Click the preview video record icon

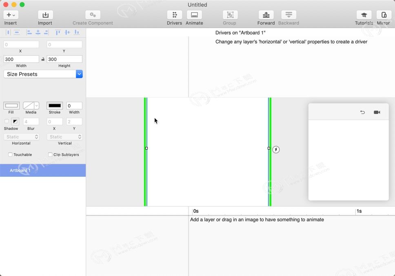377,112
